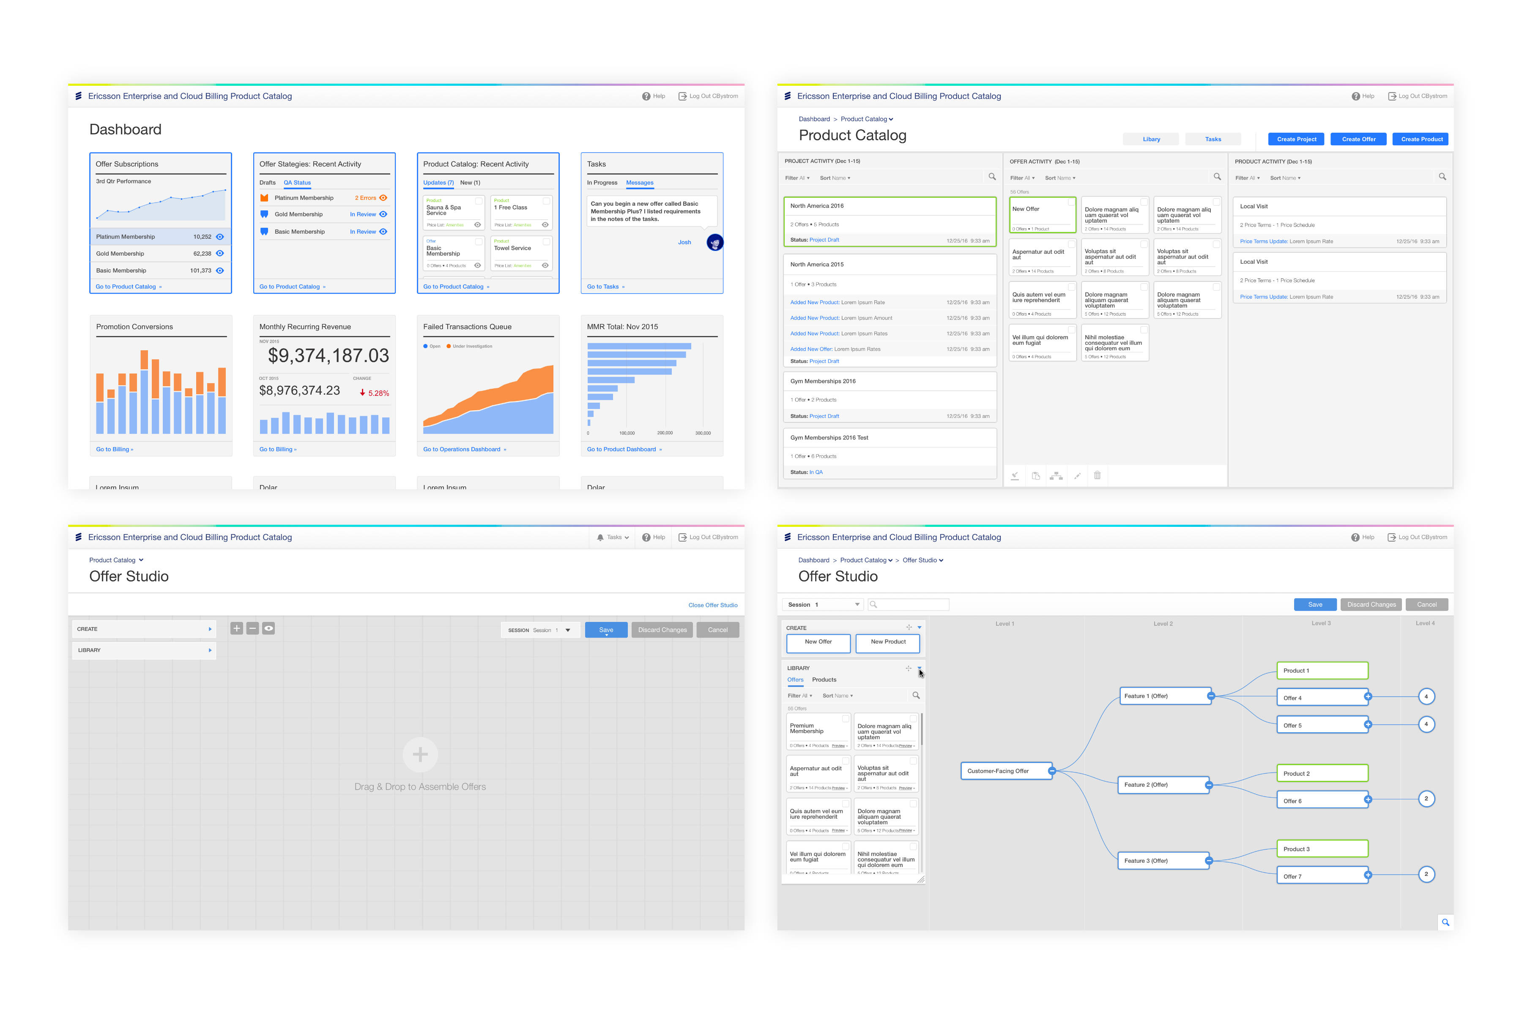Screen dimensions: 1522x1014
Task: Click zoom-in plus button in left Offer Studio canvas
Action: tap(237, 629)
